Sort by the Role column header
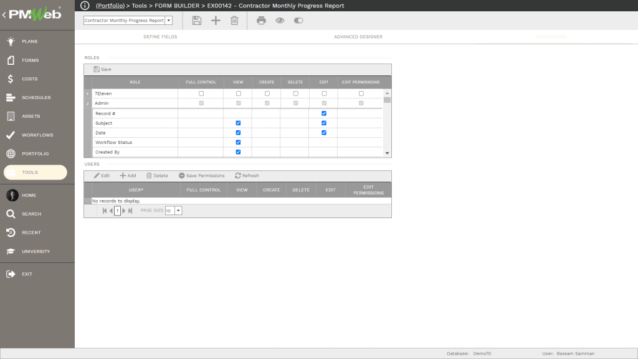The height and width of the screenshot is (359, 638). [x=135, y=82]
